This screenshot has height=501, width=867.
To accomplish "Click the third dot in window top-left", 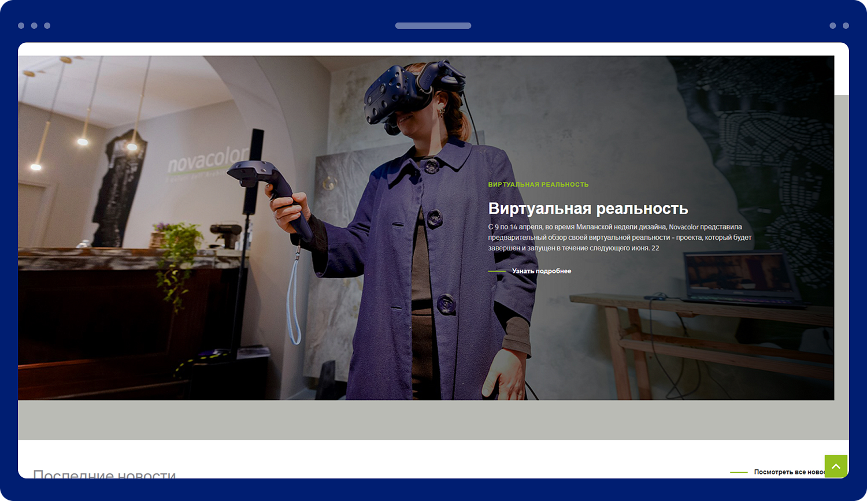I will coord(47,25).
